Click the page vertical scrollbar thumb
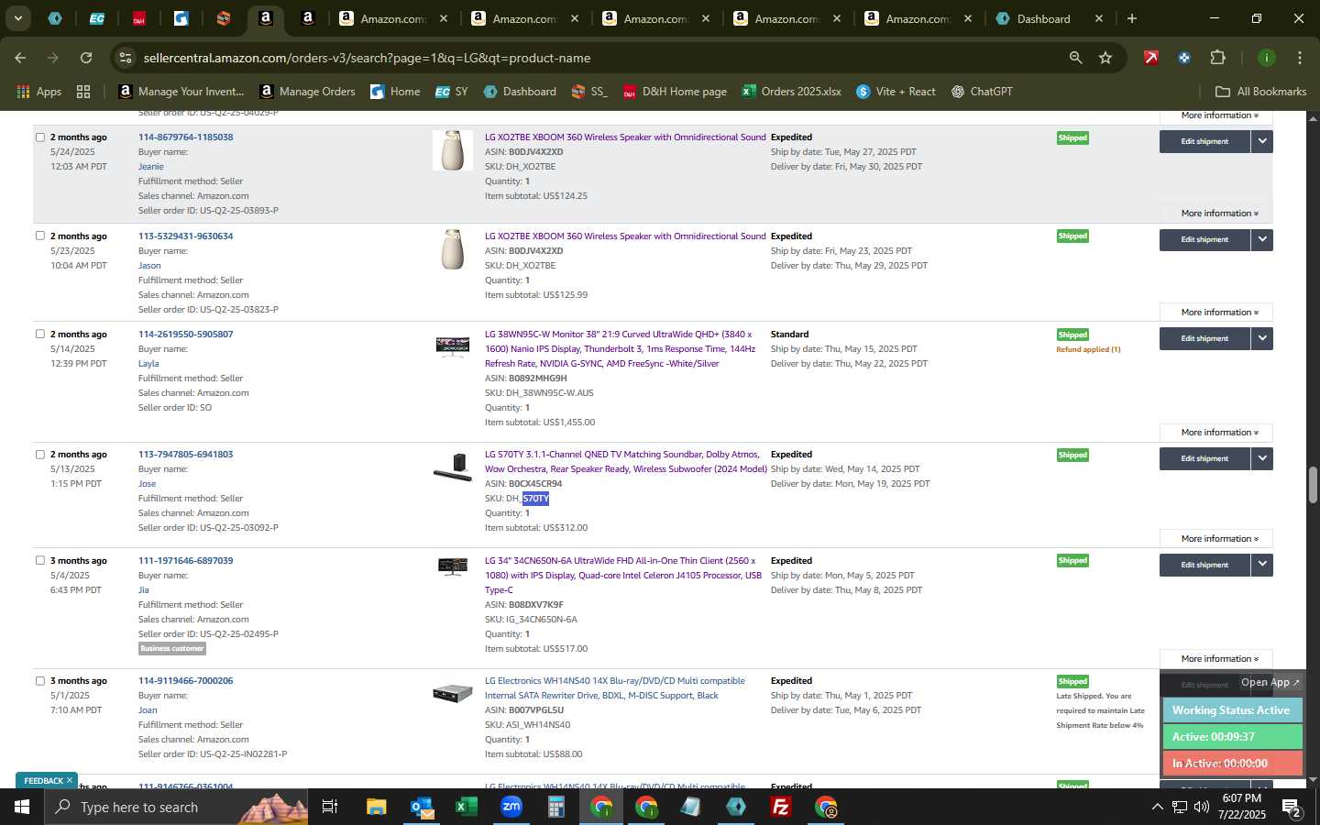 coord(1313,485)
